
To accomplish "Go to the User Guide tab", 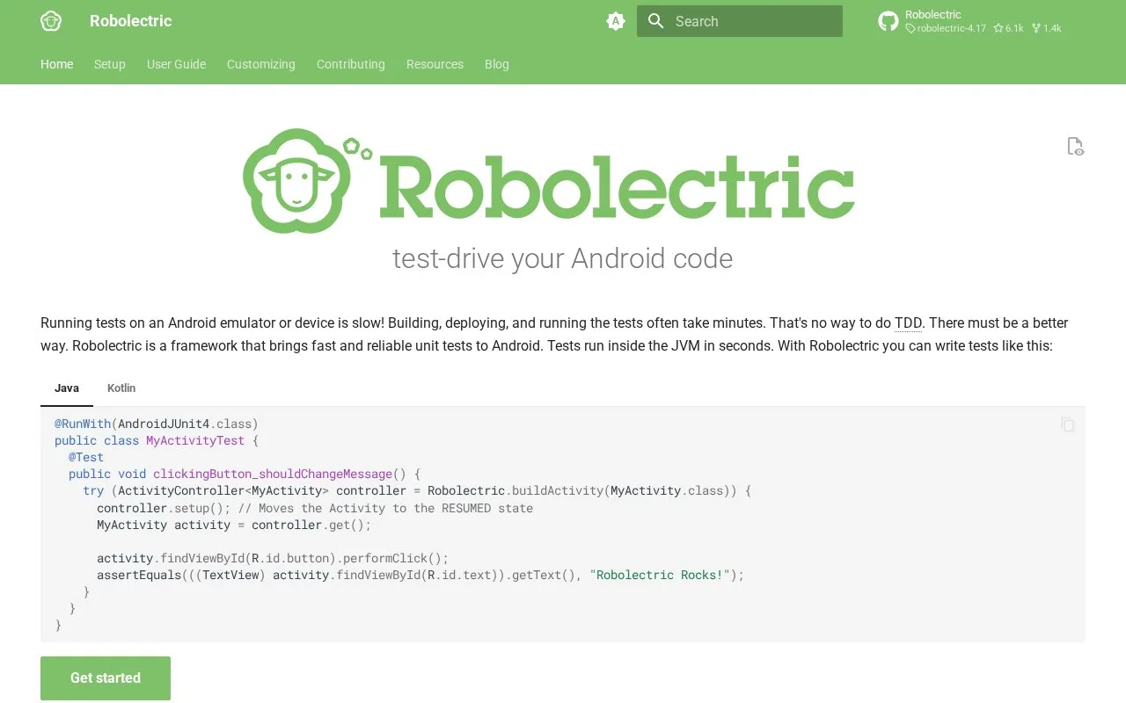I will pos(176,64).
